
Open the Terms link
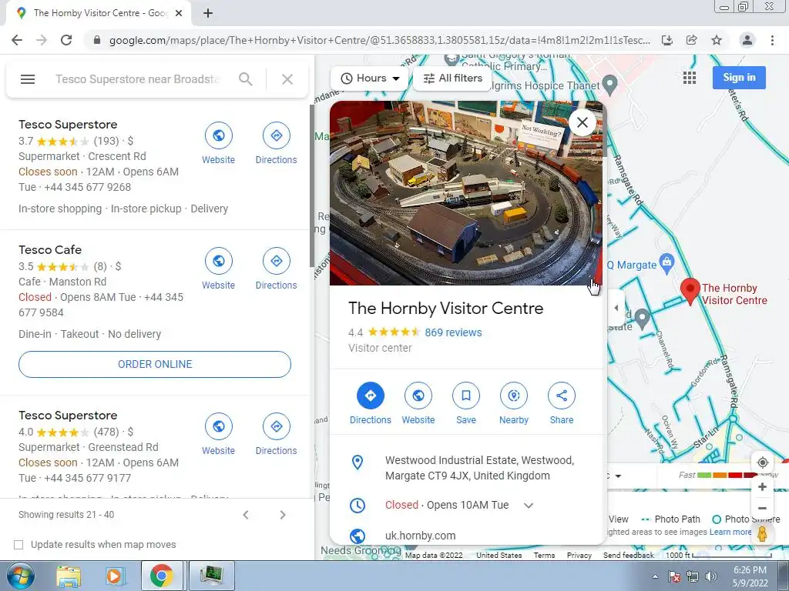click(545, 556)
